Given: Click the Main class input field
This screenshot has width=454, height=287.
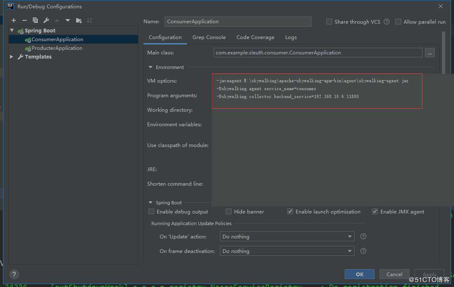Looking at the screenshot, I should pos(318,53).
